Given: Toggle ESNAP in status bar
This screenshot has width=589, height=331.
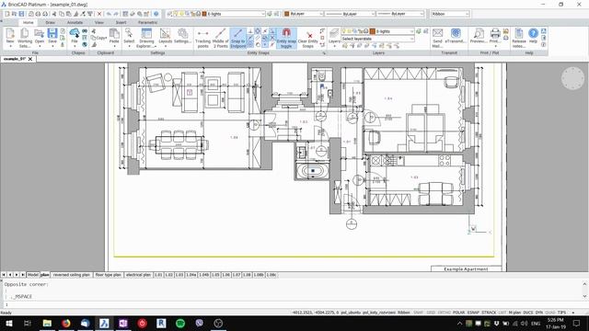Looking at the screenshot, I should pos(473,313).
